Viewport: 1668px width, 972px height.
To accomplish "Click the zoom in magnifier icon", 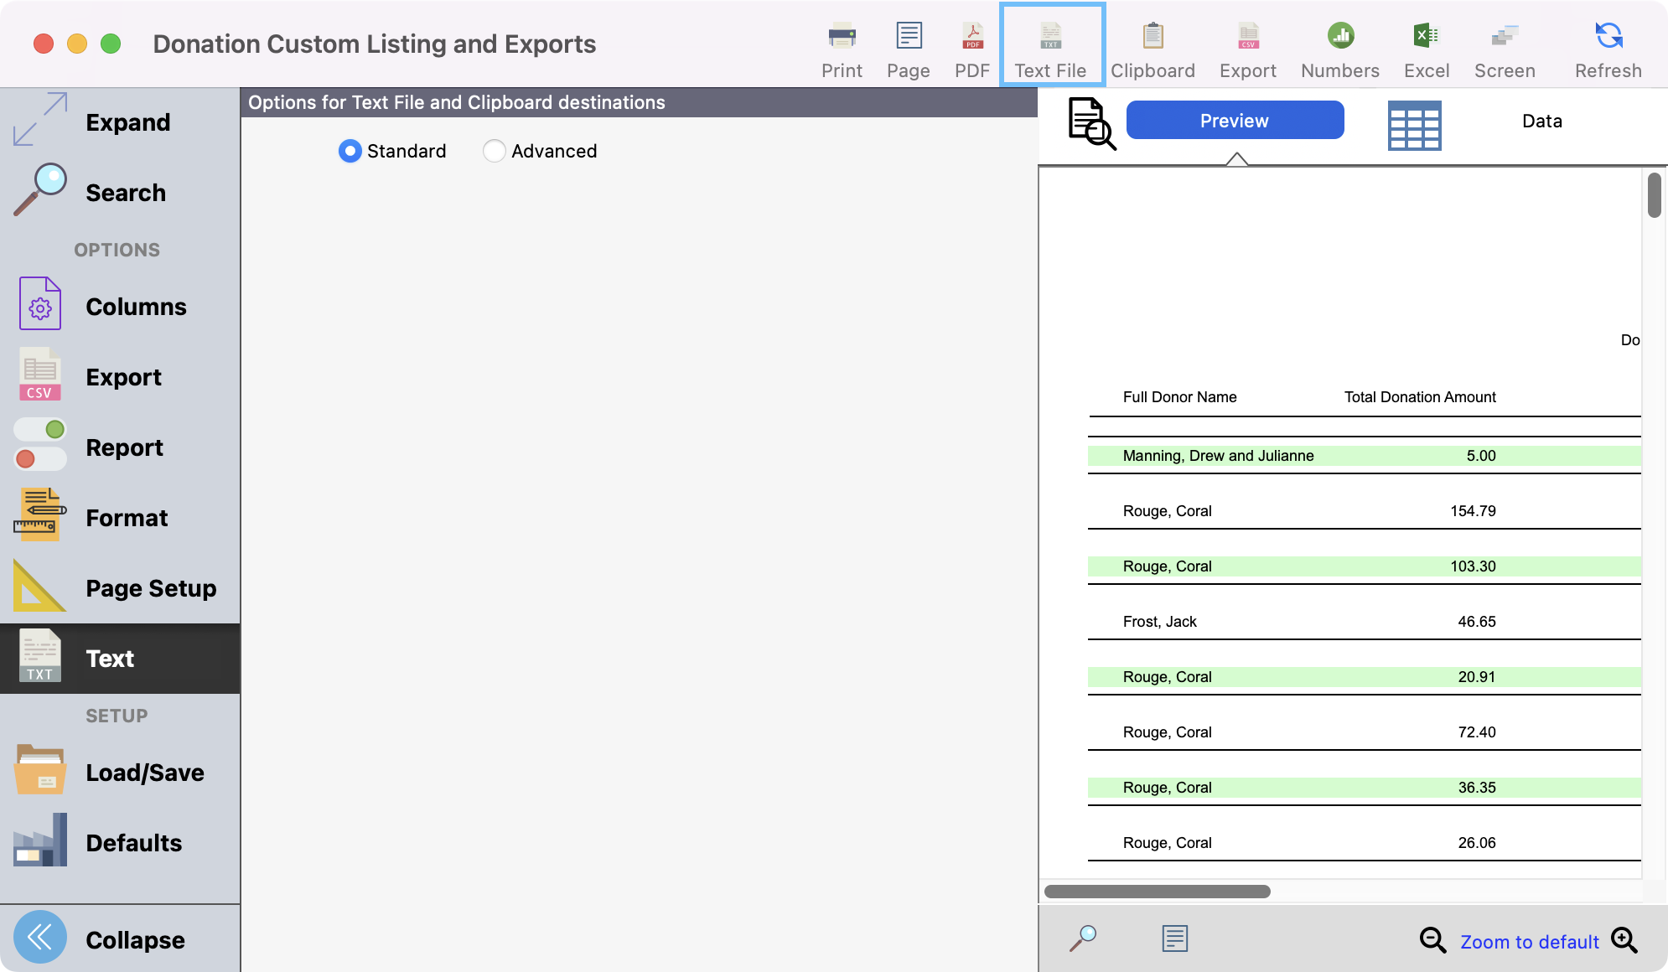I will pyautogui.click(x=1624, y=940).
